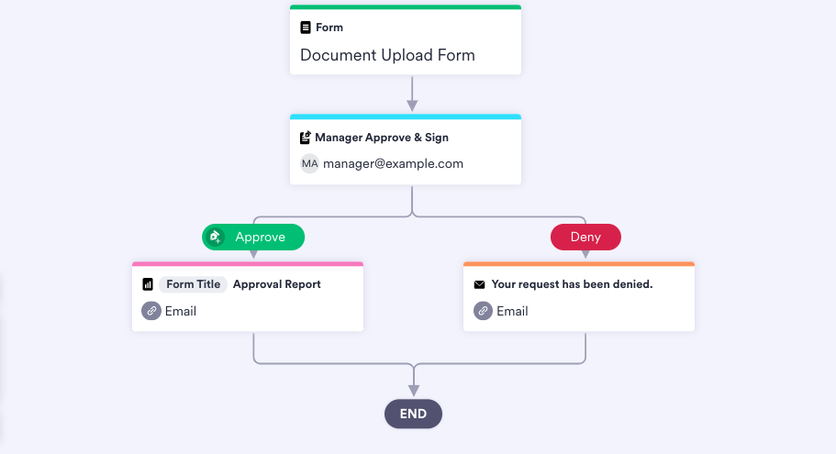Click the icon inside the Approve badge
Viewport: 836px width, 454px height.
[215, 237]
